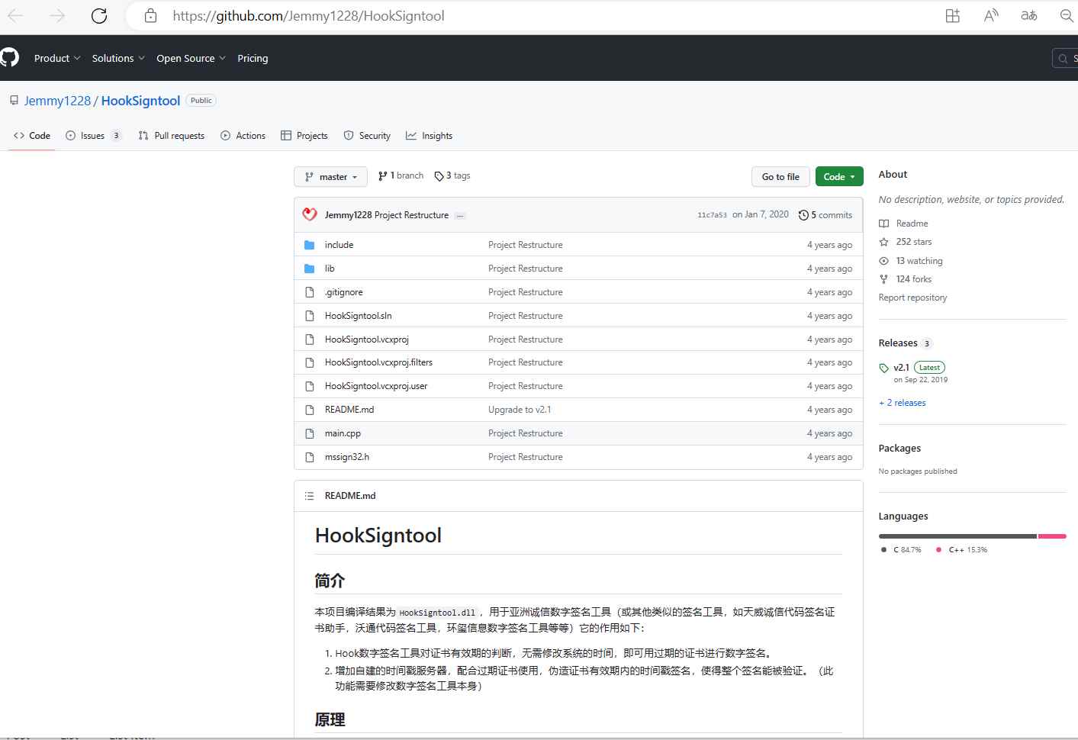Viewport: 1078px width, 740px height.
Task: Open the HookSigntool.vcxproj.filters file
Action: tap(378, 362)
